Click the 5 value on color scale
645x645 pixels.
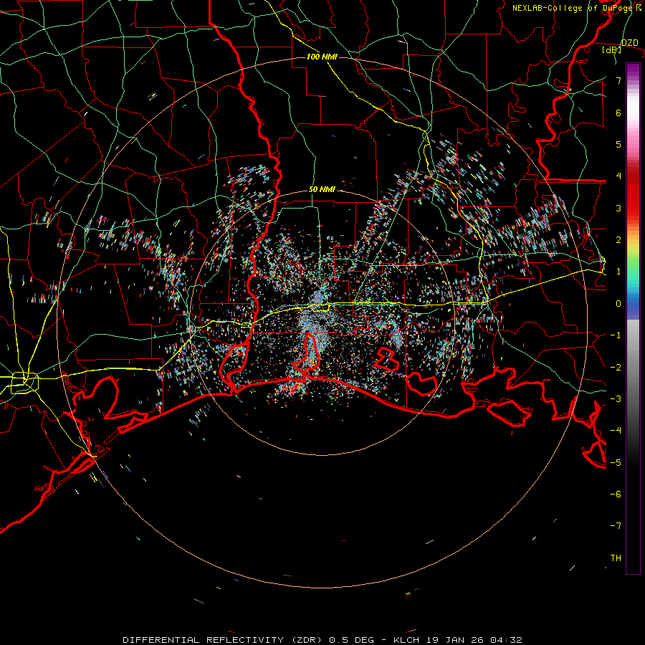pos(618,144)
